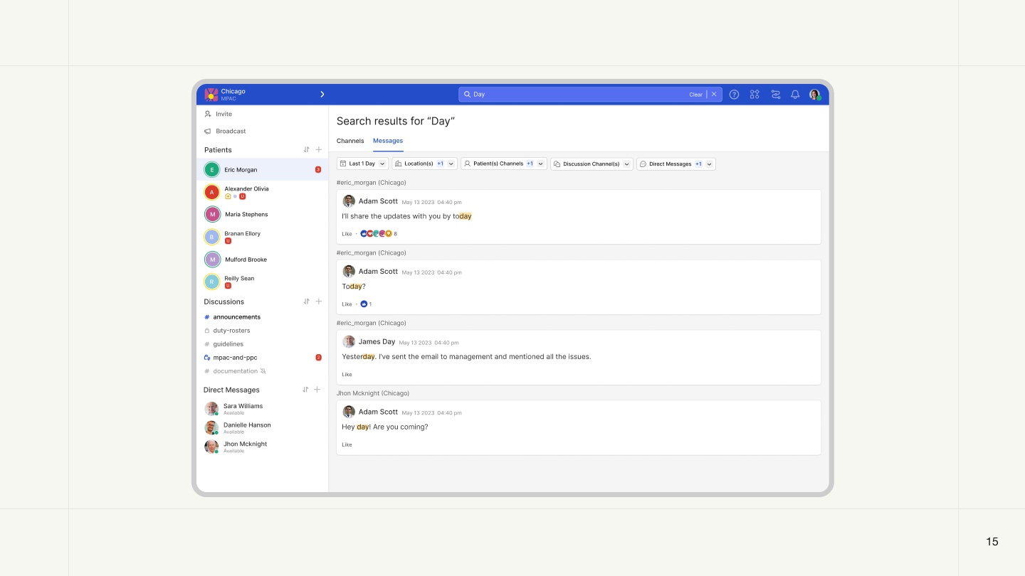Open the workflow settings icon beside the bell
This screenshot has width=1025, height=576.
[x=775, y=95]
